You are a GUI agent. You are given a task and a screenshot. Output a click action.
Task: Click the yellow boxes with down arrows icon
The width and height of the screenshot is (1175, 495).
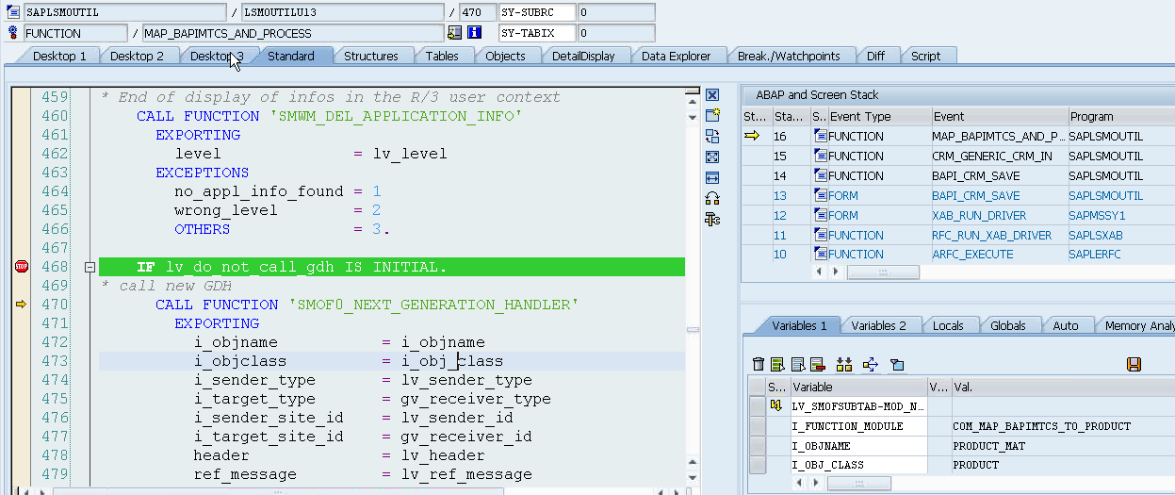click(844, 364)
